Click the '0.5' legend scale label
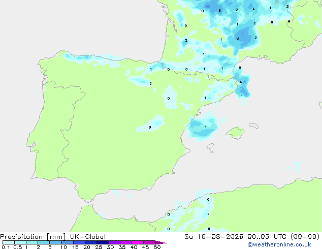Image resolution: width=322 pixels, height=249 pixels. click(18, 247)
